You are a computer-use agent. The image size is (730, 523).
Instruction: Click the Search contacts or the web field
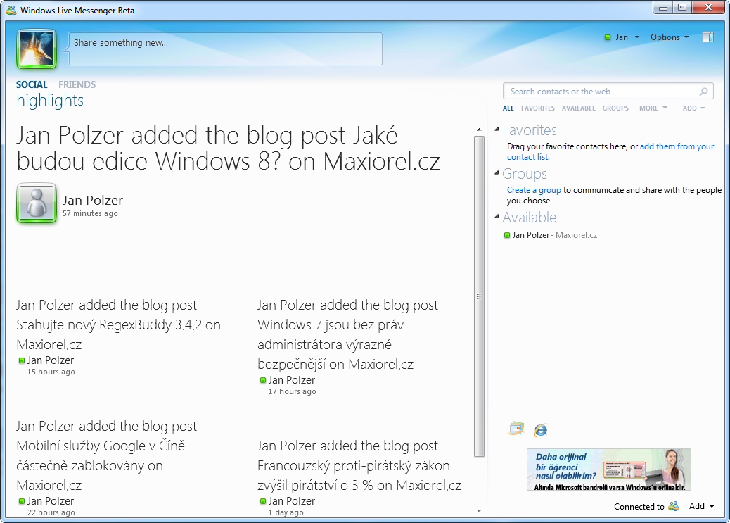(608, 92)
